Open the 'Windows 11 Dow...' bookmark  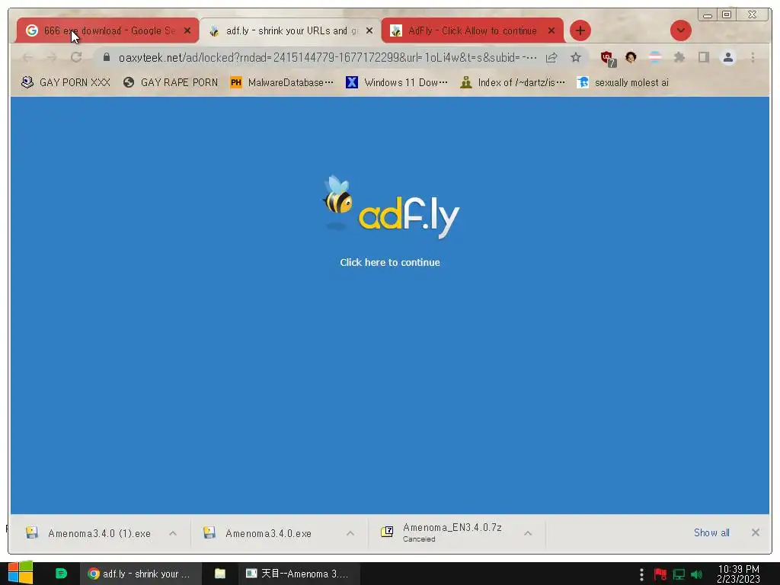397,82
